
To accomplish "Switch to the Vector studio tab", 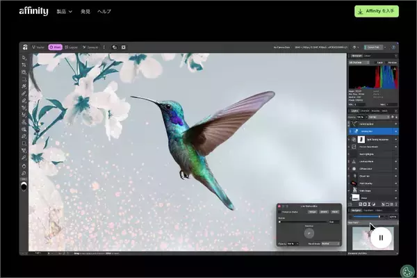I will pos(38,47).
